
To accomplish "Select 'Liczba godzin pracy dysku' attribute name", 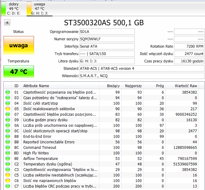I will click(45, 120).
